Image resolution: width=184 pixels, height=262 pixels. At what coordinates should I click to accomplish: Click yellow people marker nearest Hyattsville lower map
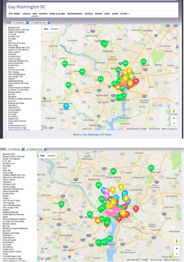[121, 187]
